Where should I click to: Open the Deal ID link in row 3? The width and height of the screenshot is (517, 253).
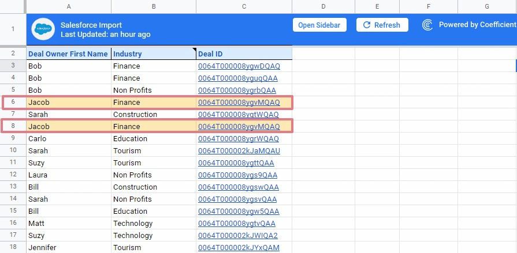(x=239, y=66)
